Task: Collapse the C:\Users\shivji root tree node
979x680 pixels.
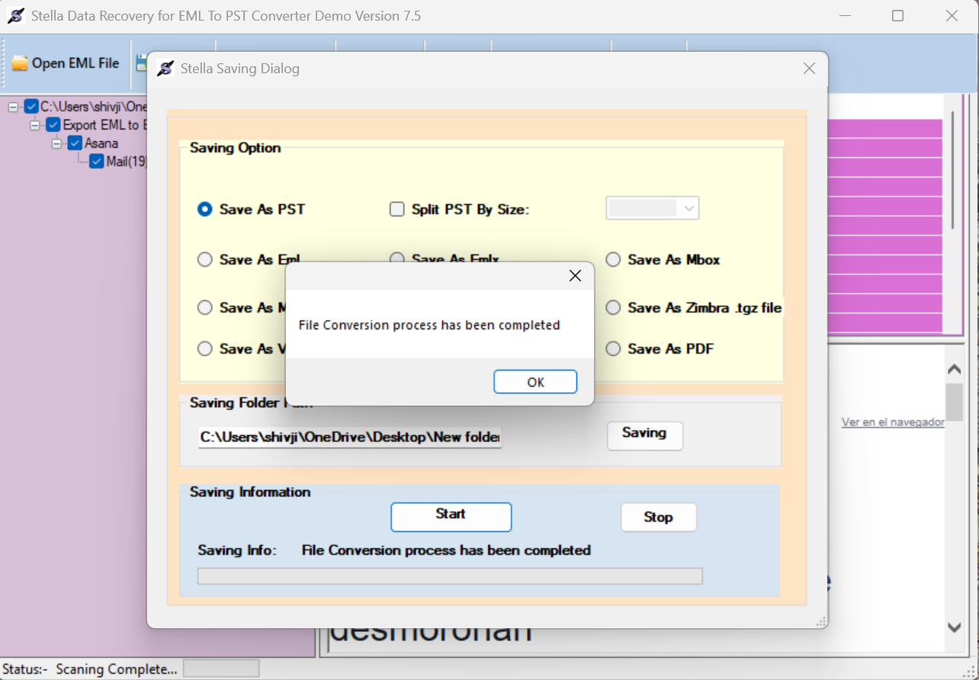Action: [x=13, y=107]
